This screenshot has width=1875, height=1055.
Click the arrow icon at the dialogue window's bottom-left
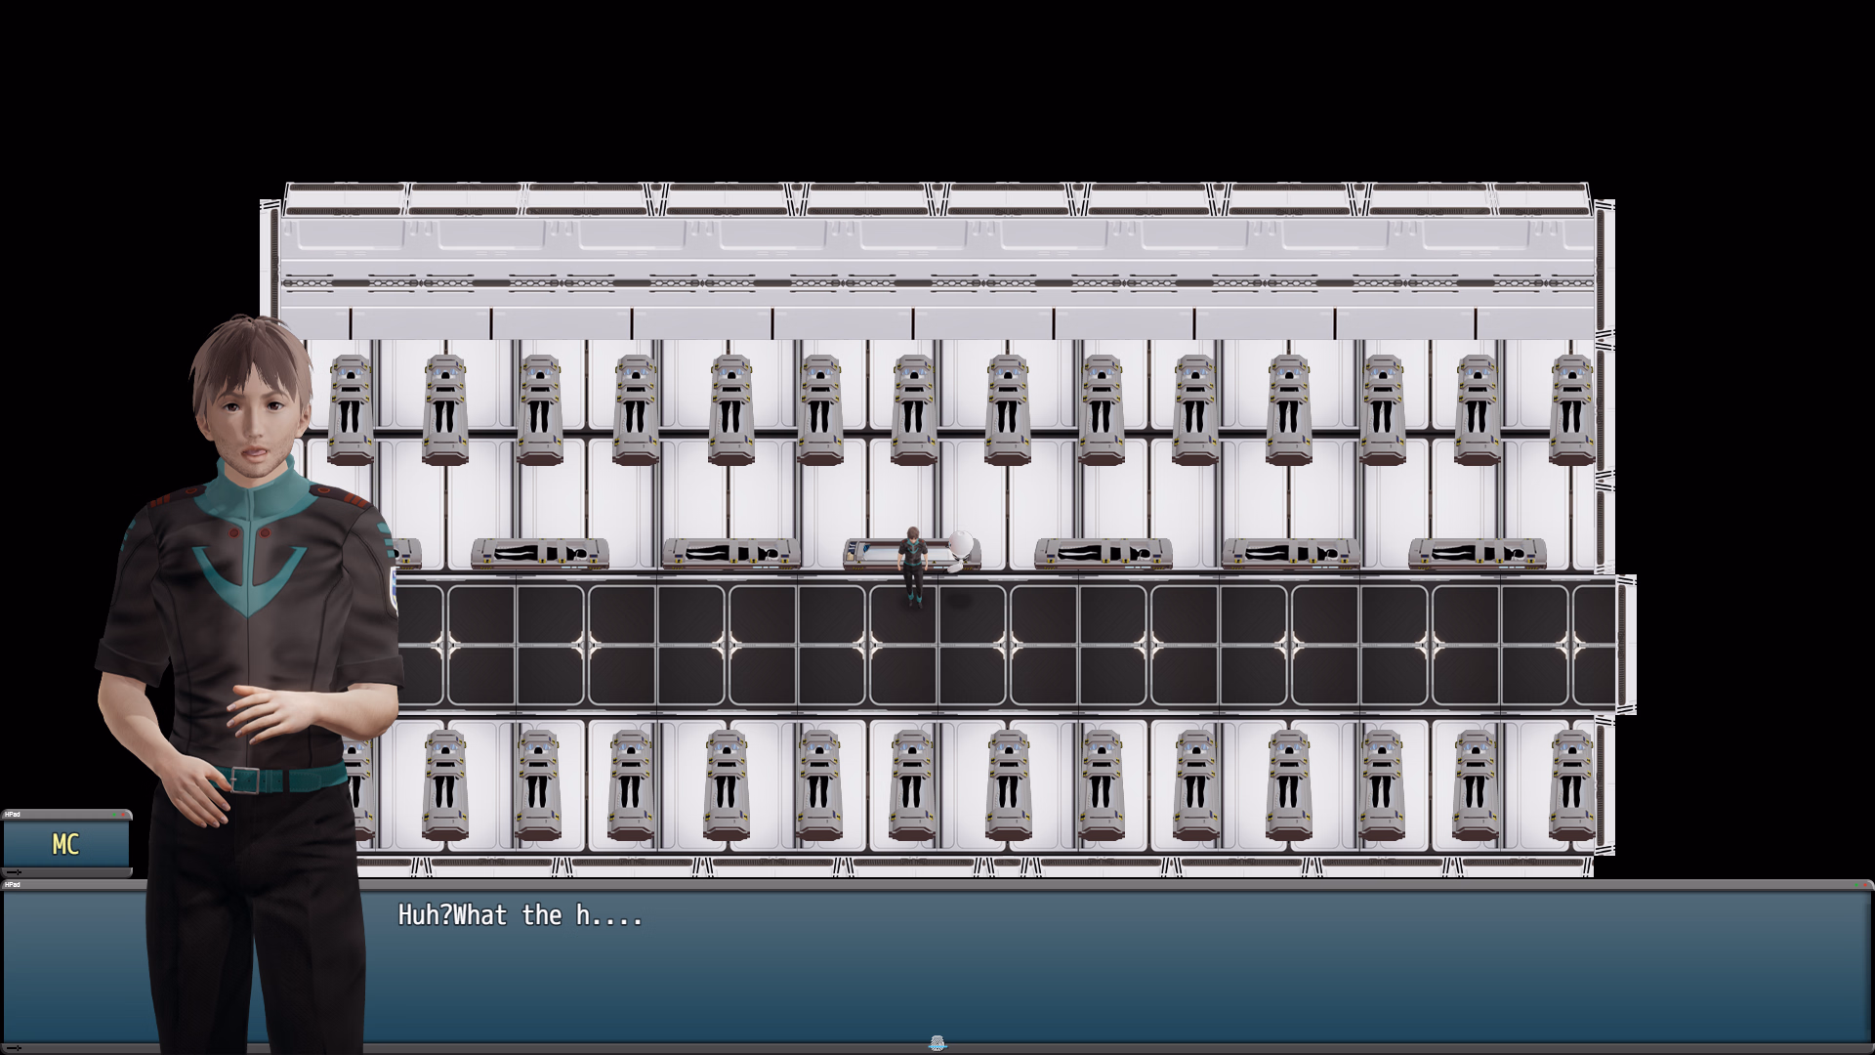click(14, 1048)
